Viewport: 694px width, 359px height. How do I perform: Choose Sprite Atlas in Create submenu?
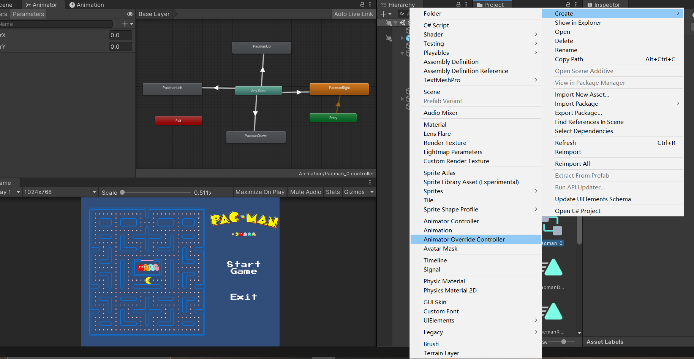pyautogui.click(x=476, y=173)
